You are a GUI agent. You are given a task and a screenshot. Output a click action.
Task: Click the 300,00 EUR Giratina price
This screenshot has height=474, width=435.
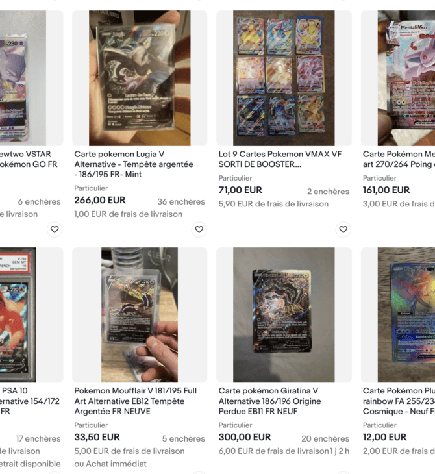(245, 437)
